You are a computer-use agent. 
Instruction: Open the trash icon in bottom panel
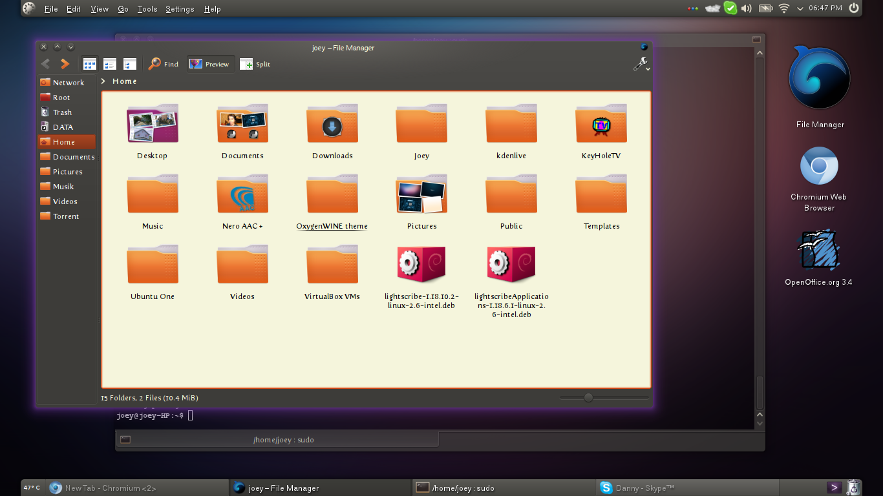click(x=854, y=488)
